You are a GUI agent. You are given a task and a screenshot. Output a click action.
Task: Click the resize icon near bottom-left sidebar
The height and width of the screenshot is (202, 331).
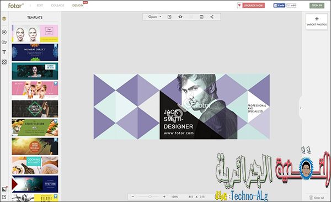click(x=4, y=189)
